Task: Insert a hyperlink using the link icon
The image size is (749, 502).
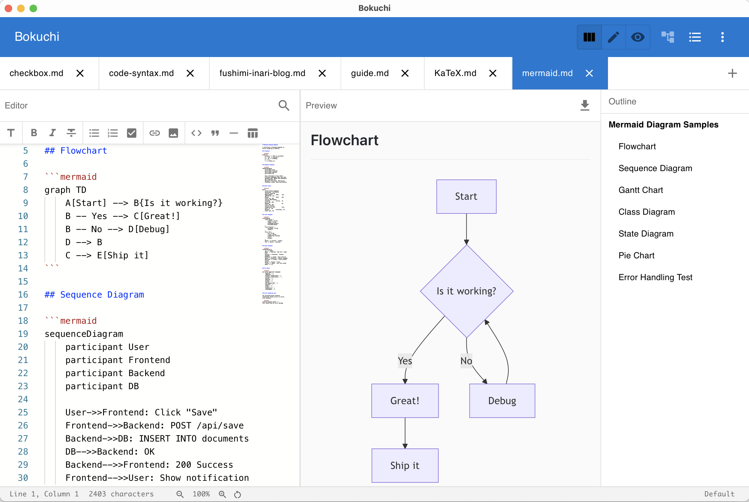Action: click(x=154, y=133)
